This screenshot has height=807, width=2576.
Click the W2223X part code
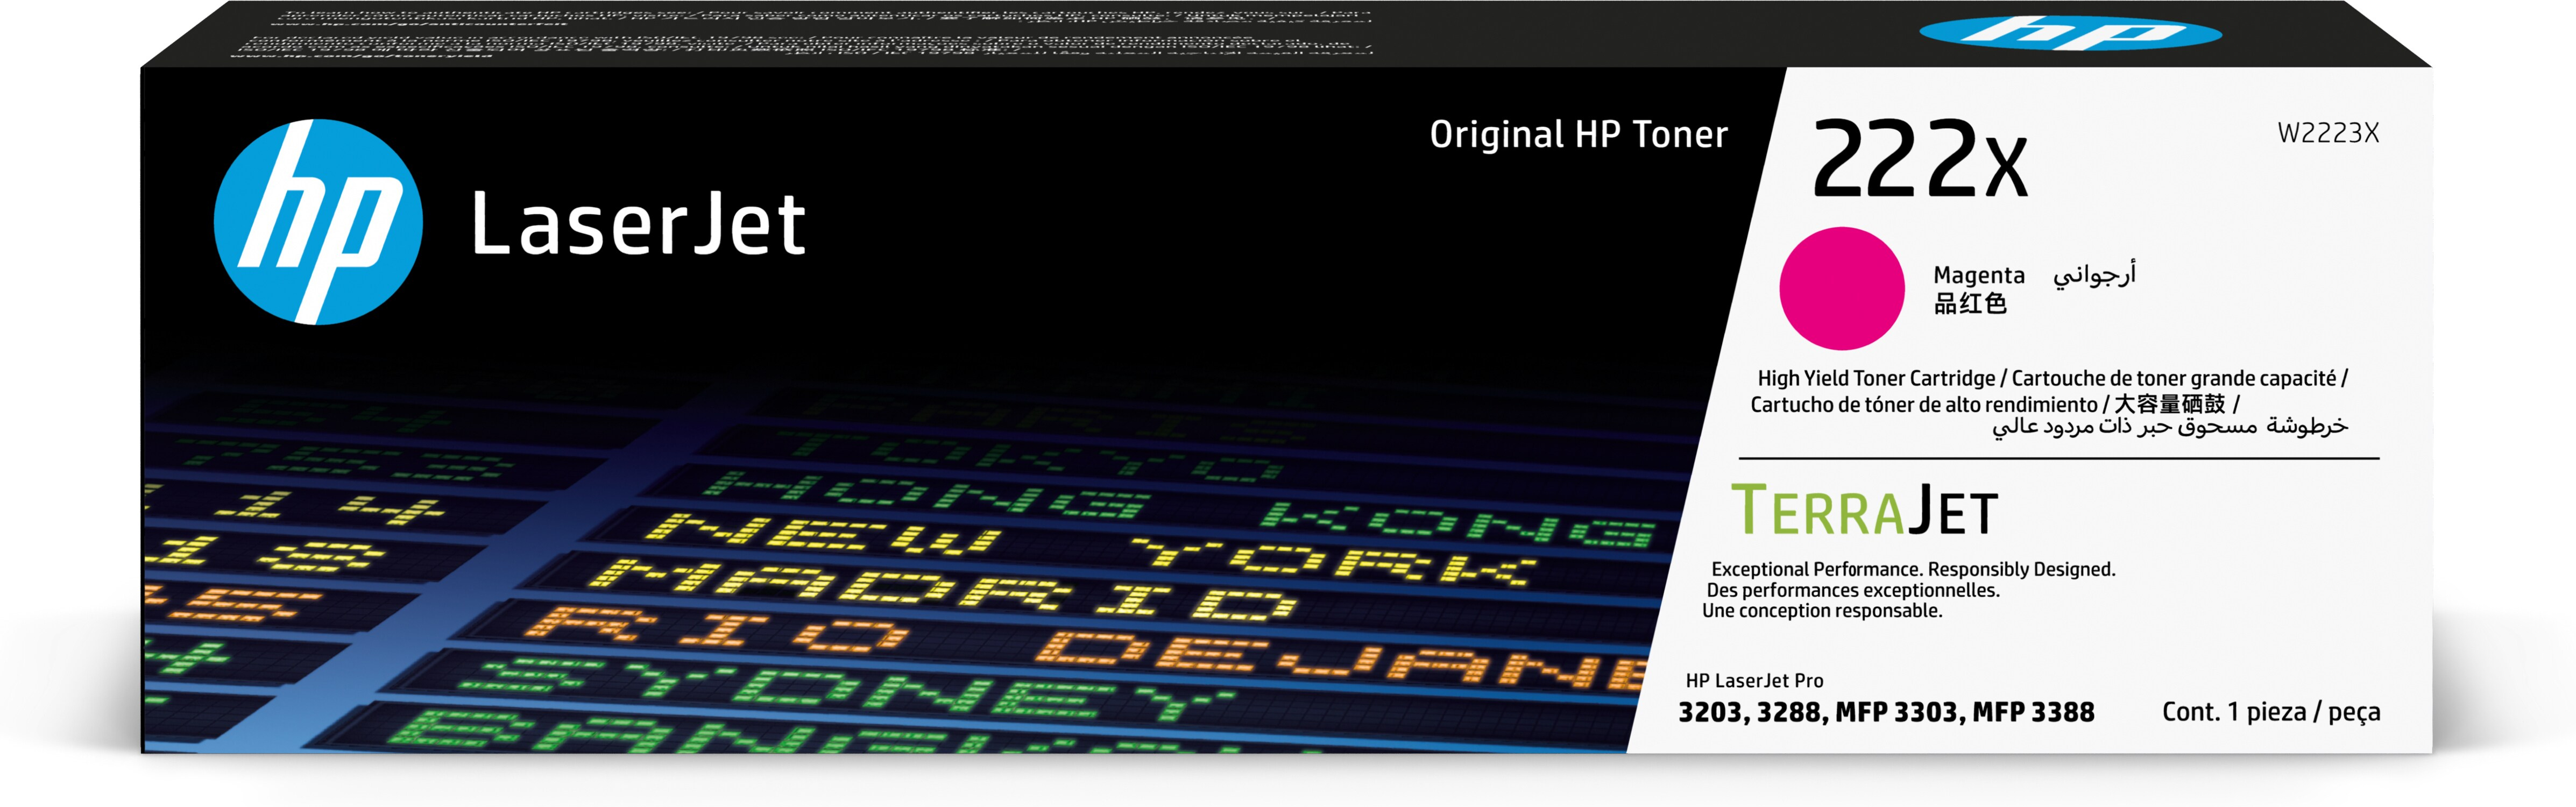coord(2327,133)
